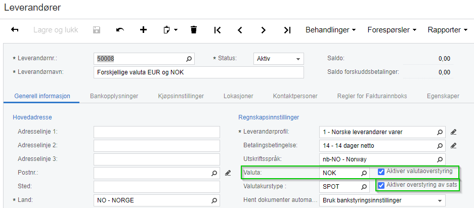The width and height of the screenshot is (474, 208).
Task: Toggle Aktiver valutaoverstyring checkbox
Action: [x=381, y=172]
